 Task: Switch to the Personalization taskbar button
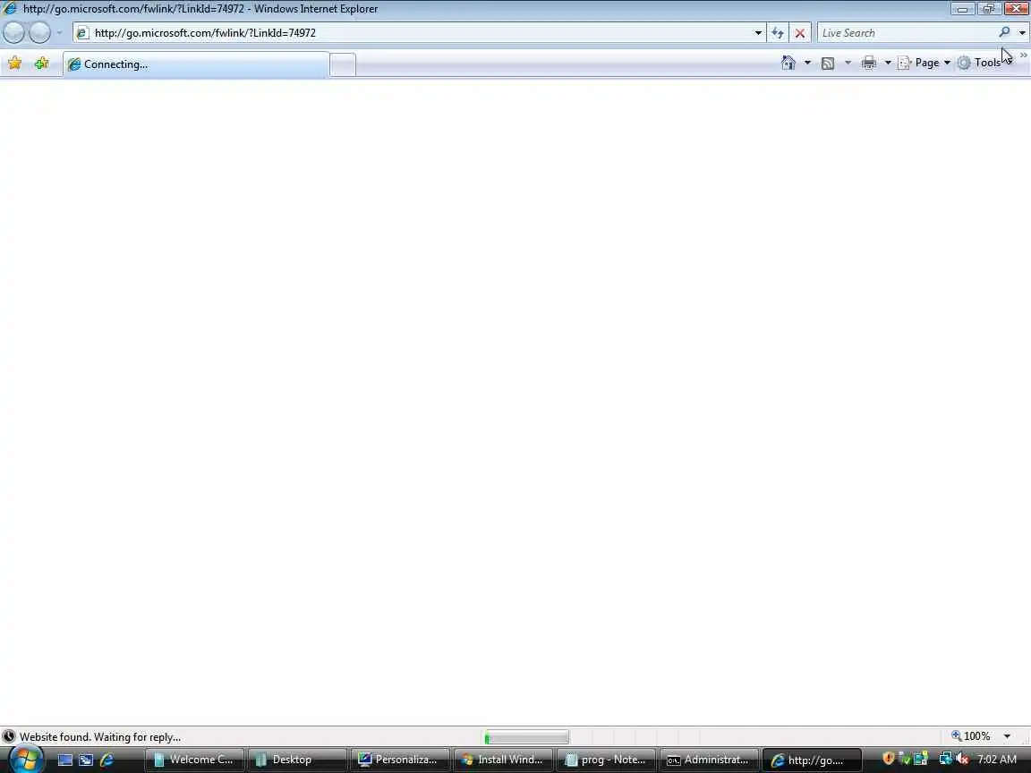pyautogui.click(x=400, y=760)
